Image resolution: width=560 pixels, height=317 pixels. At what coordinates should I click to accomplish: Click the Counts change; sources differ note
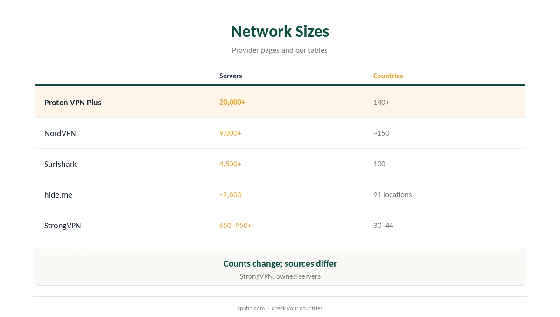[x=280, y=263]
